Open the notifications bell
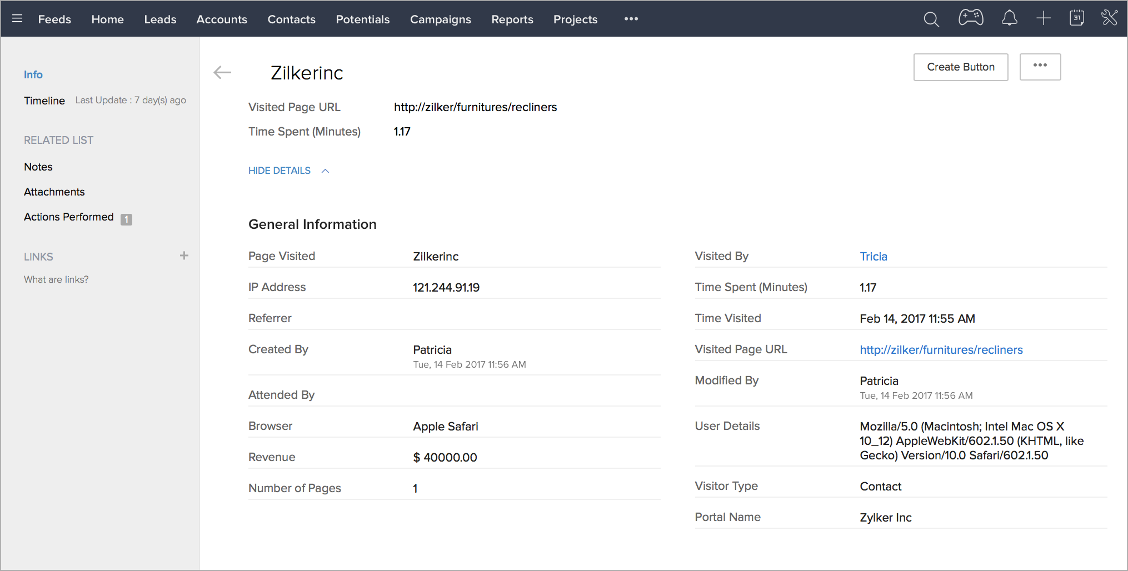The height and width of the screenshot is (571, 1128). point(1010,18)
